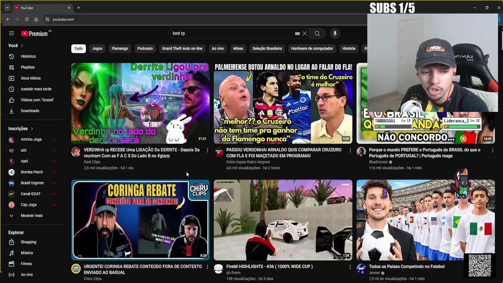Open the site information icon beside the URL
The image size is (503, 283).
click(x=47, y=19)
